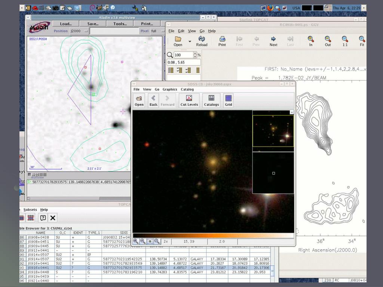383x287 pixels.
Task: Open the SDSS viewer File menu
Action: tap(136, 89)
